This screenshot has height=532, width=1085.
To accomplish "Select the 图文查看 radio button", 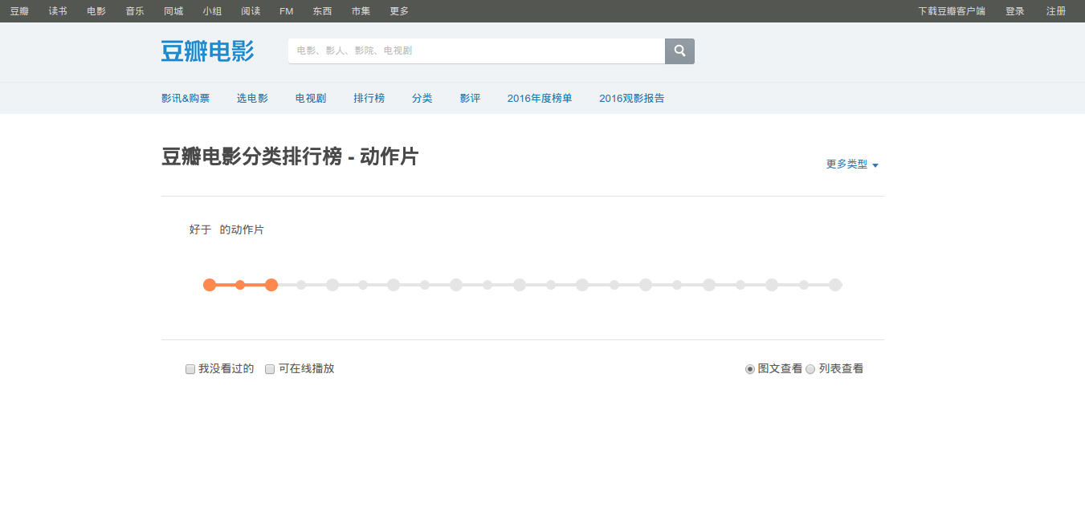I will (x=750, y=369).
